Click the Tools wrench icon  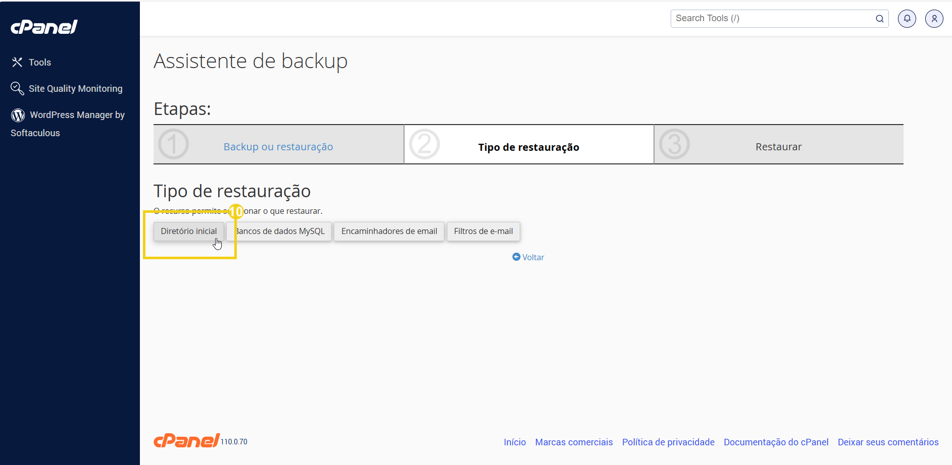(17, 62)
